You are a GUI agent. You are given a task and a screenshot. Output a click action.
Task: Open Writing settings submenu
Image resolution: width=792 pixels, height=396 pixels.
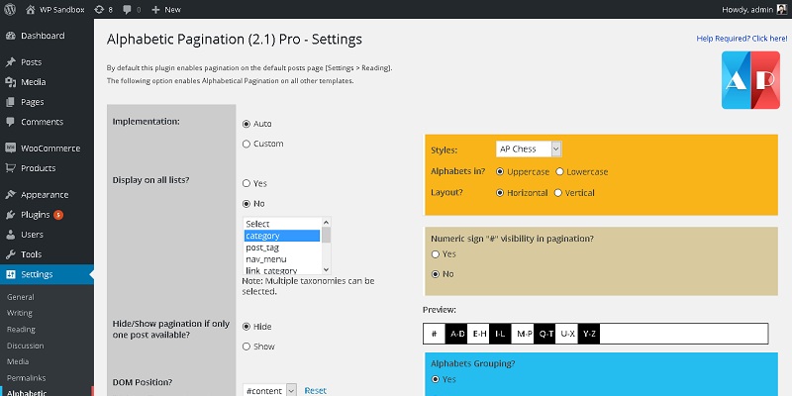pyautogui.click(x=19, y=313)
